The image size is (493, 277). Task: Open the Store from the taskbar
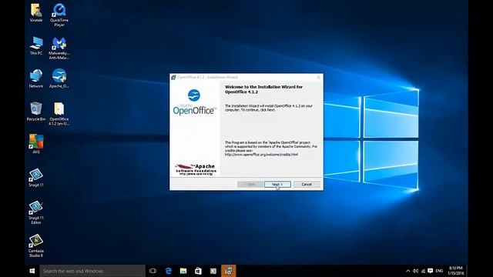click(198, 271)
